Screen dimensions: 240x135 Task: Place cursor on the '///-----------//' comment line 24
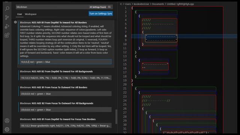156,100
